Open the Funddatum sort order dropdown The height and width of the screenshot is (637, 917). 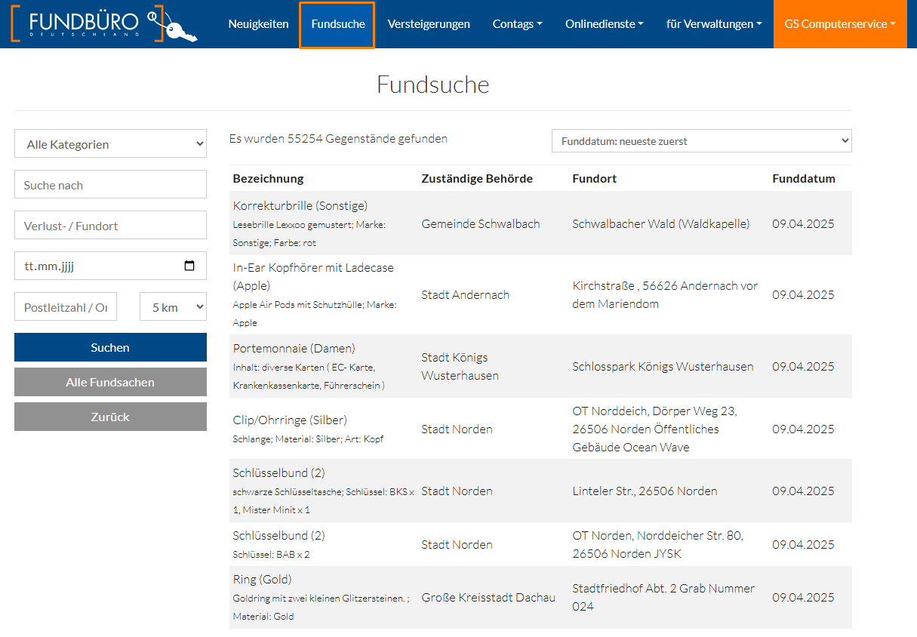(x=701, y=141)
